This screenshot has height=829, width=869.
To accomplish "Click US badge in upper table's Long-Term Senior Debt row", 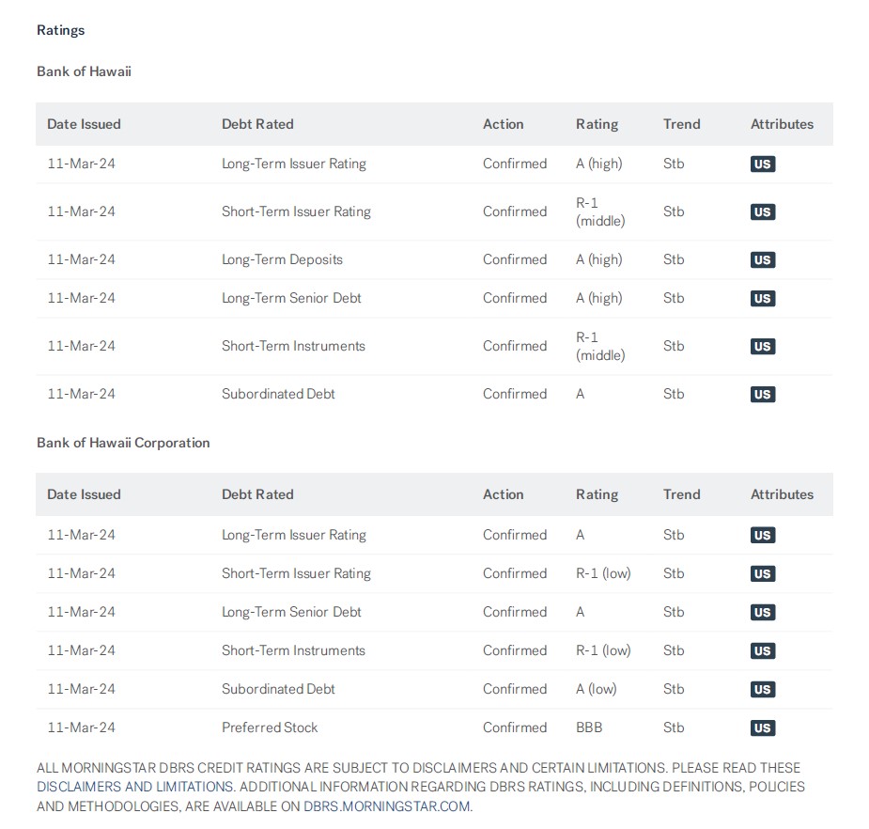I will tap(763, 298).
